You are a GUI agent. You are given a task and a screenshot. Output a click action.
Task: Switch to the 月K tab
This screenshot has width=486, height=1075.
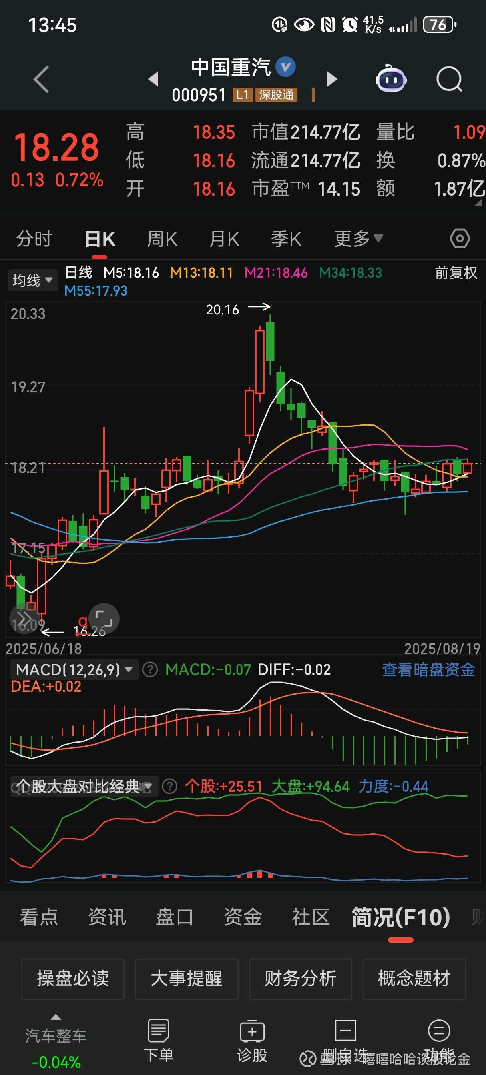[225, 239]
